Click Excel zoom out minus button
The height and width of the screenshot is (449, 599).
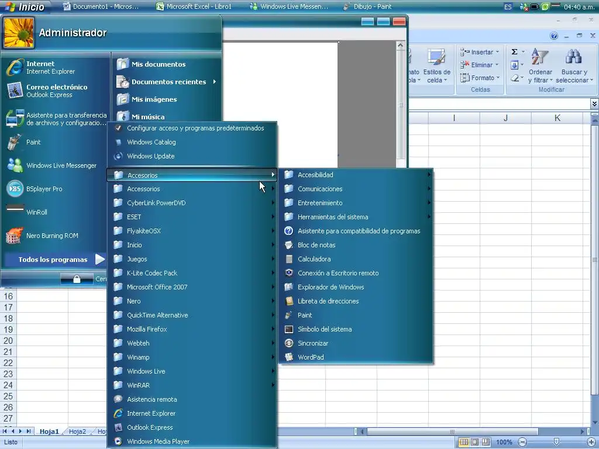(522, 442)
